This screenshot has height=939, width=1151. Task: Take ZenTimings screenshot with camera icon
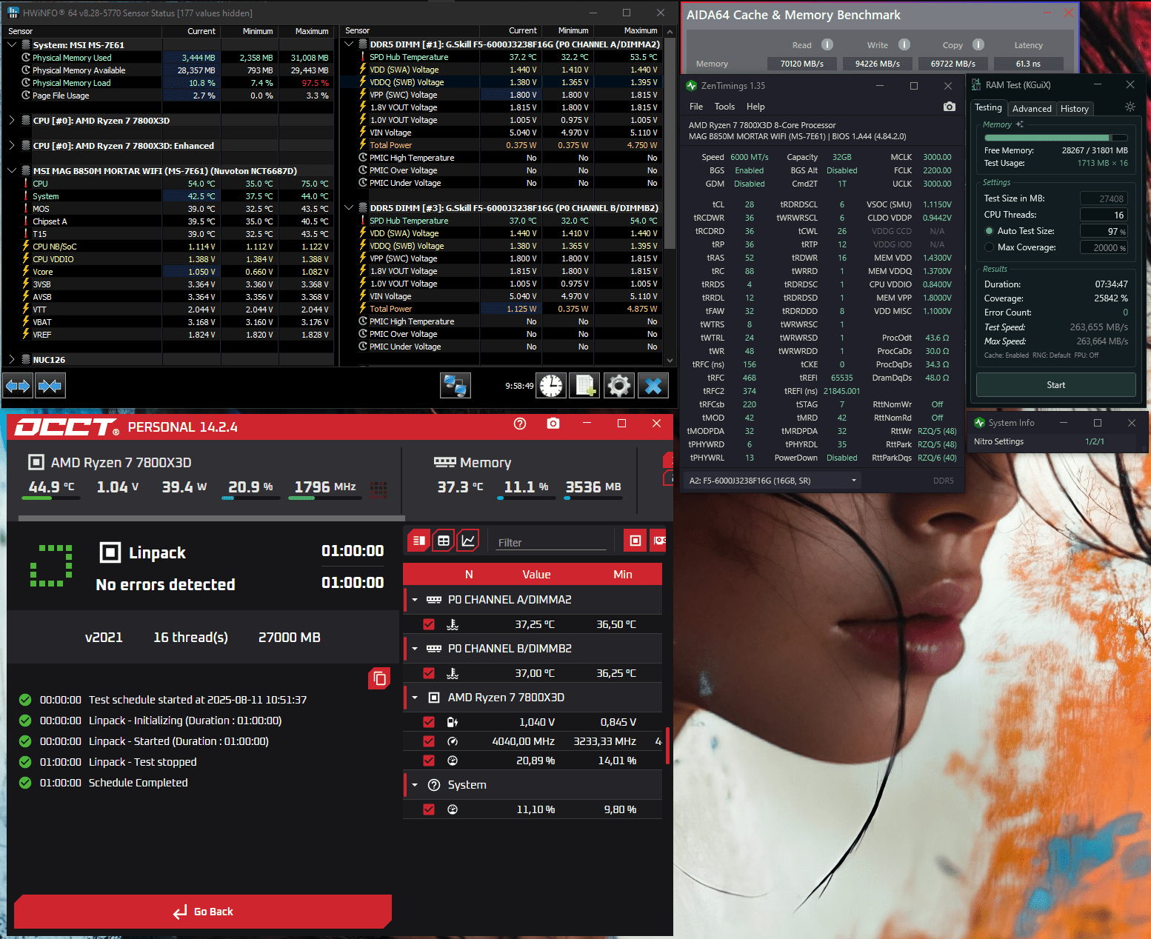949,107
